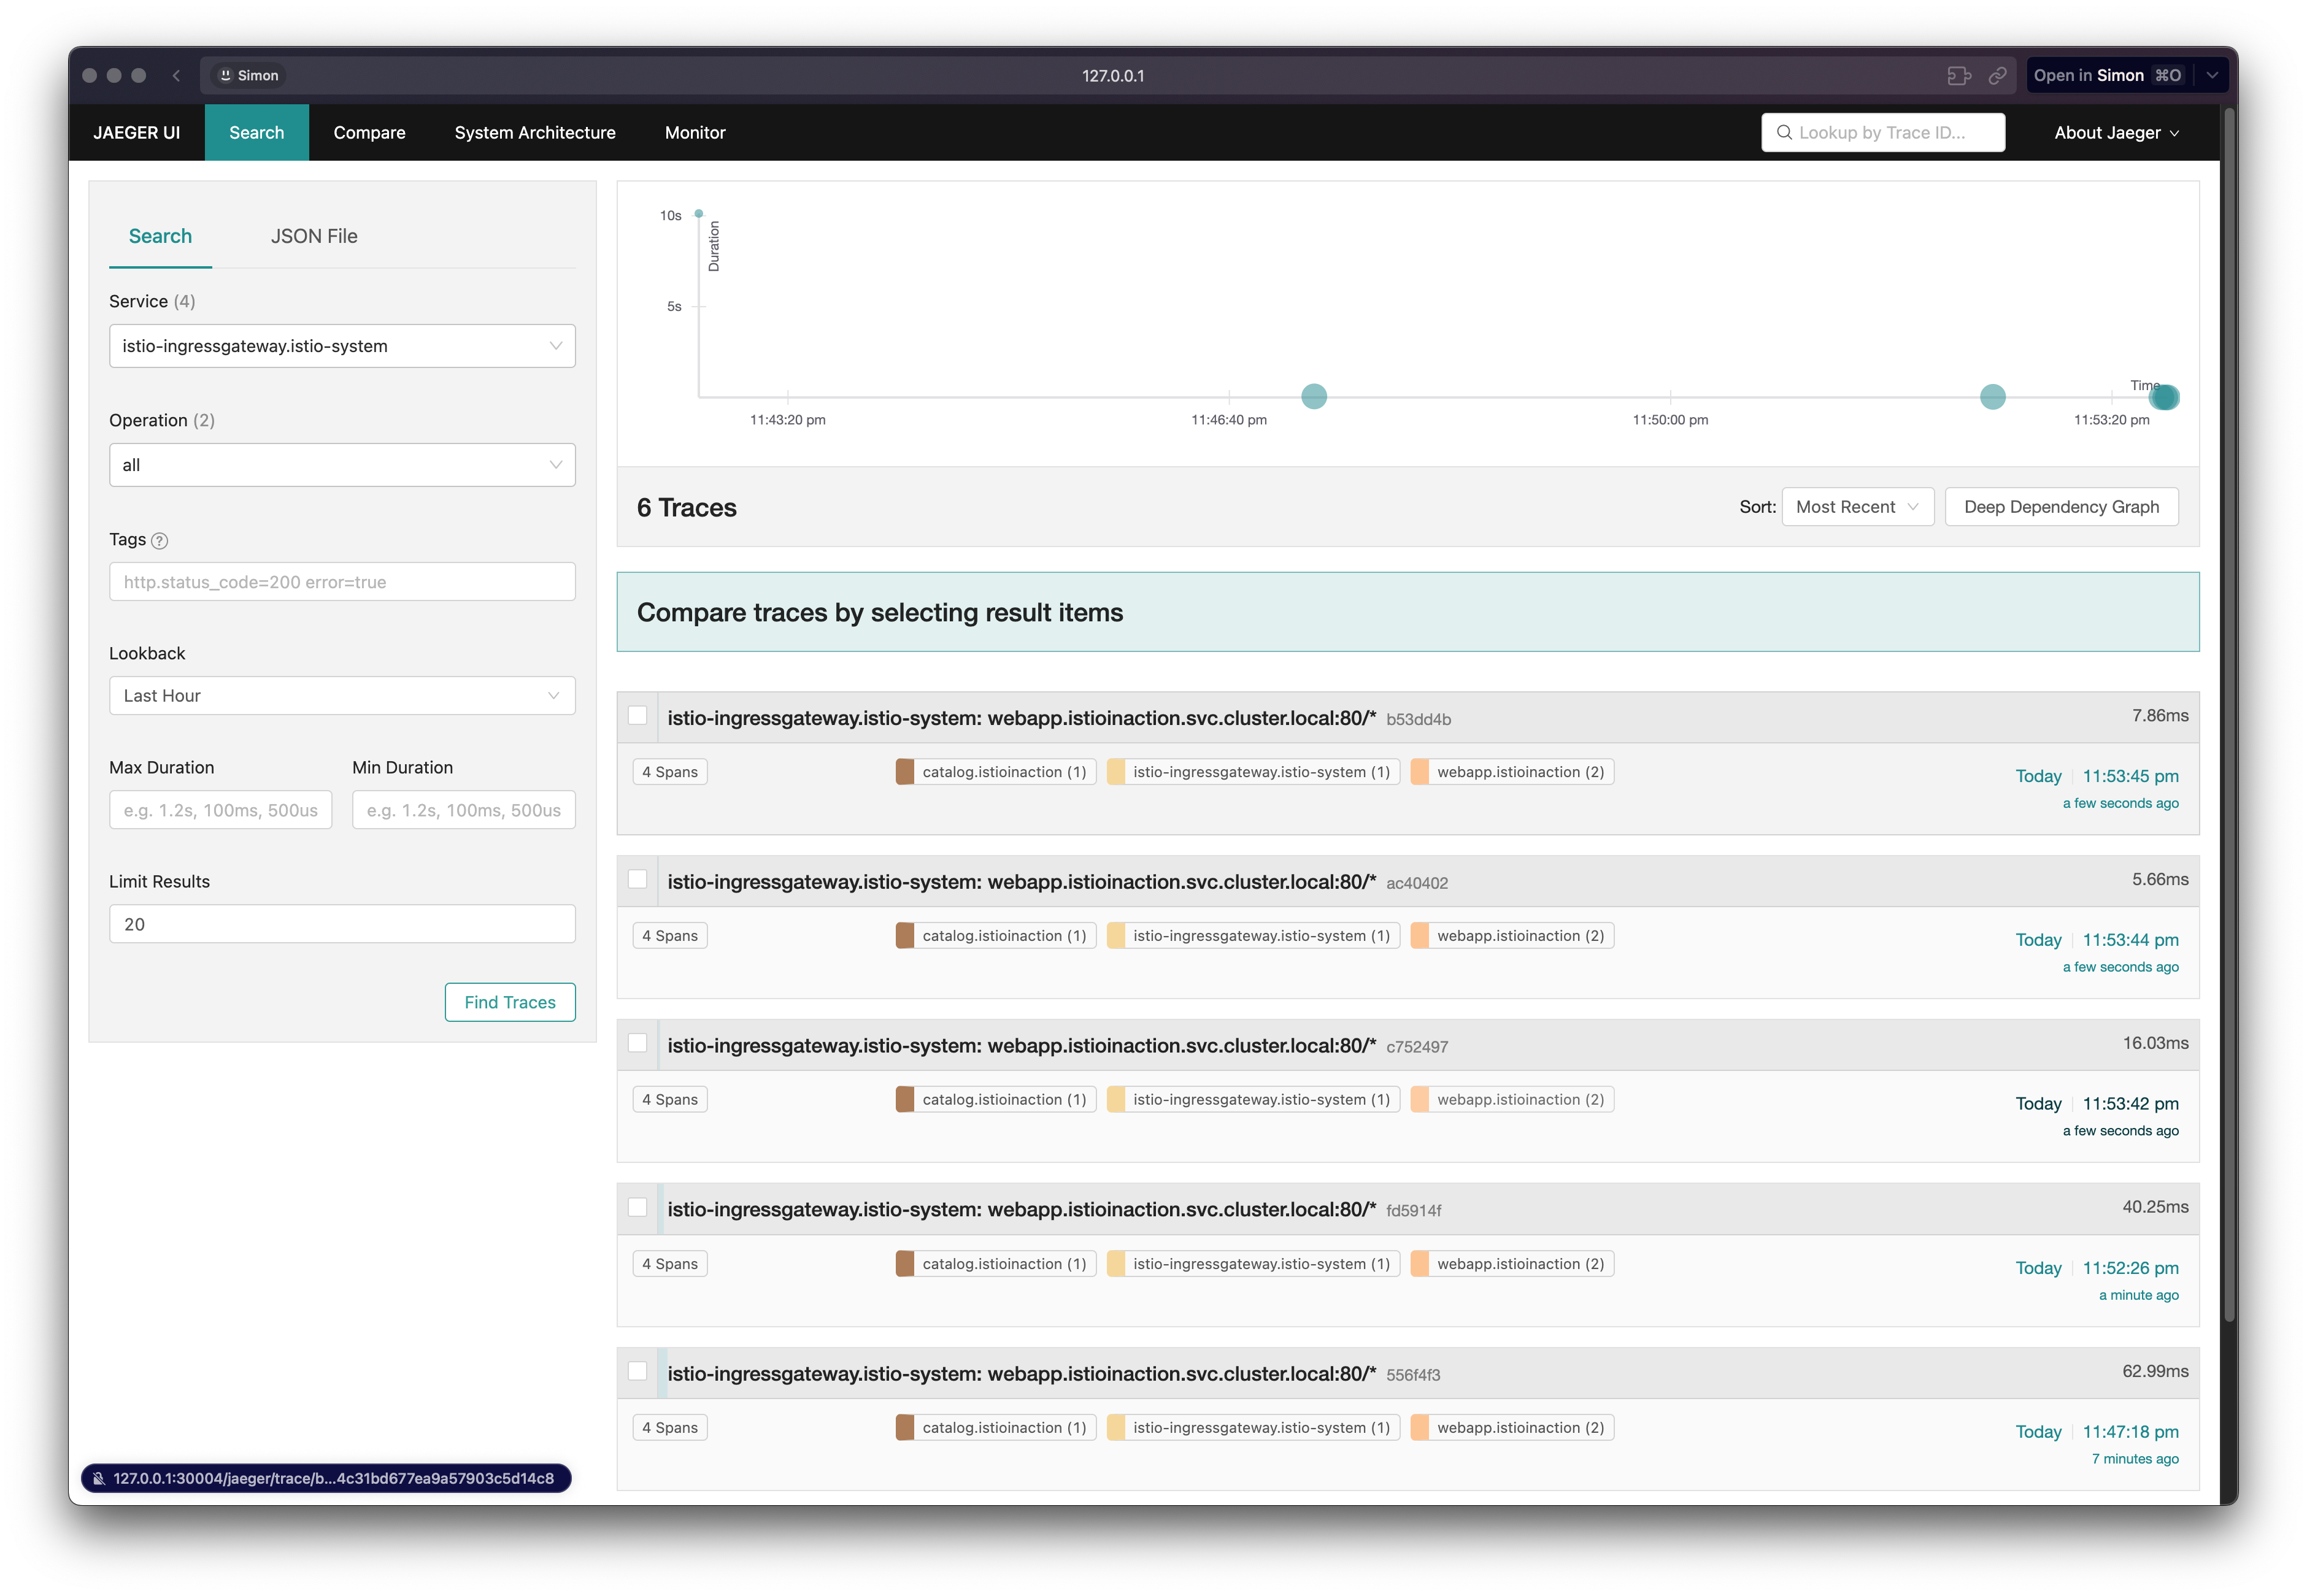Open the Service dropdown
2307x1596 pixels.
click(342, 346)
